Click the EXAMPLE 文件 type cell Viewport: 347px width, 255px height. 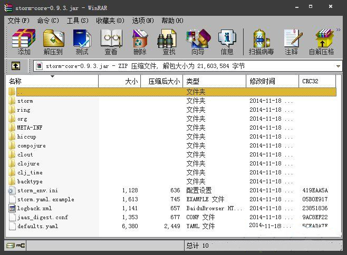pos(205,200)
